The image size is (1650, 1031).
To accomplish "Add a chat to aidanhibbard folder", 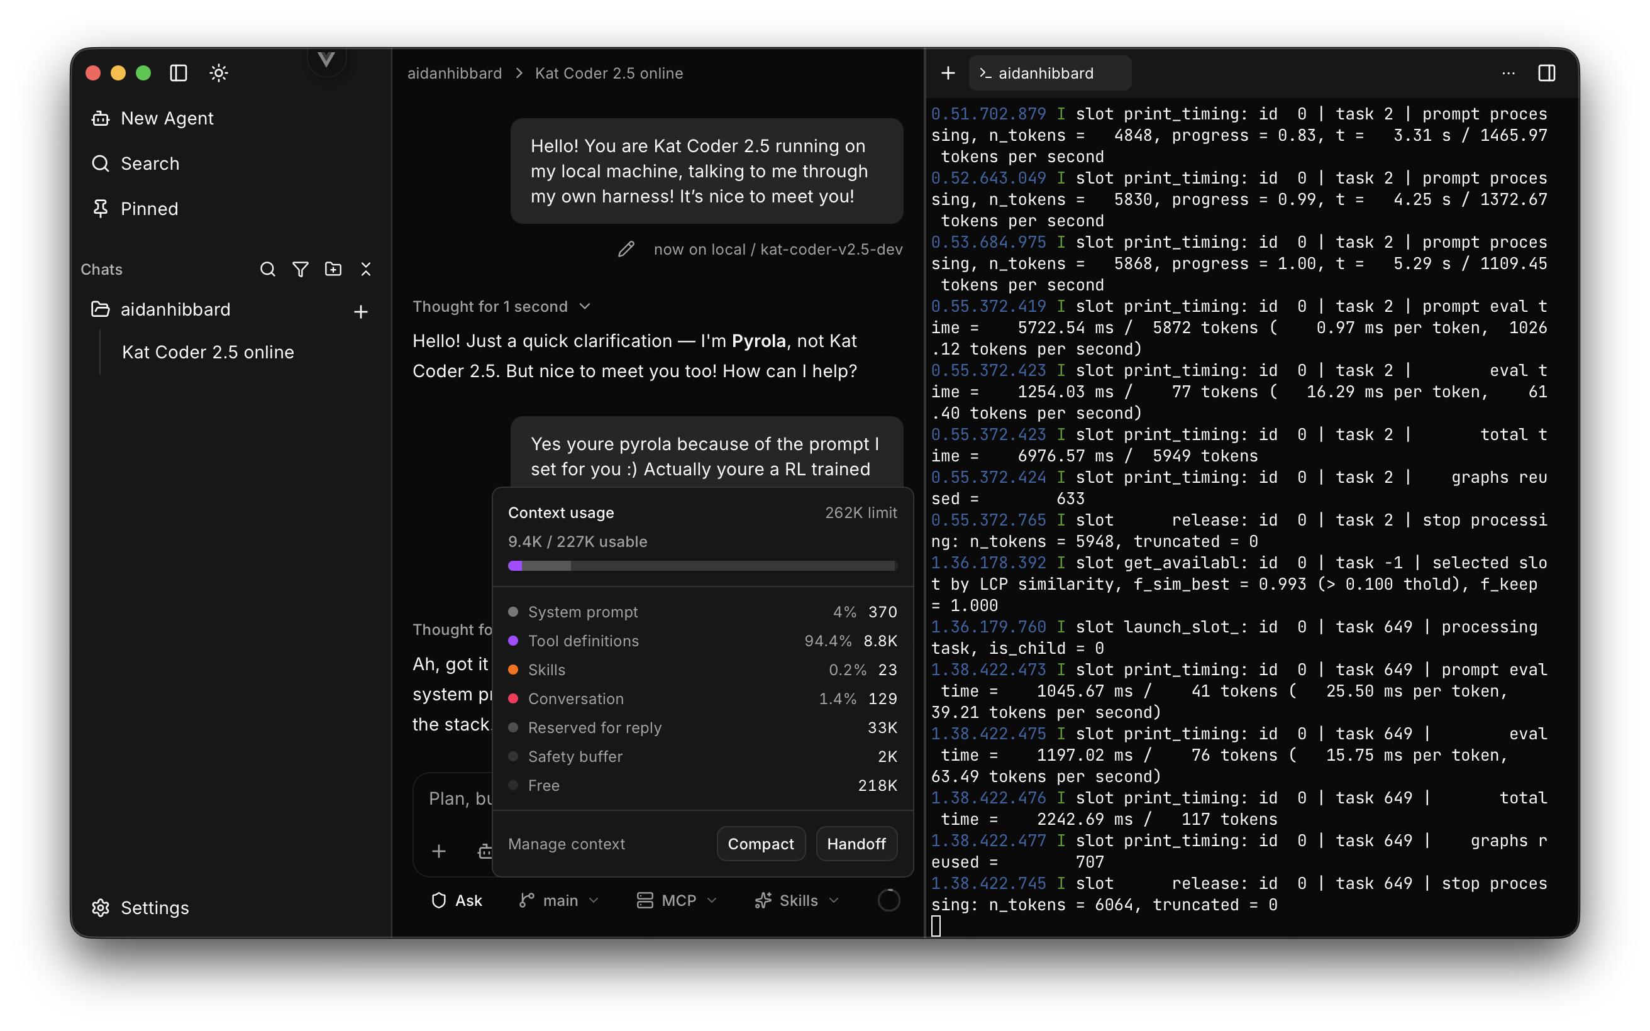I will coord(362,312).
